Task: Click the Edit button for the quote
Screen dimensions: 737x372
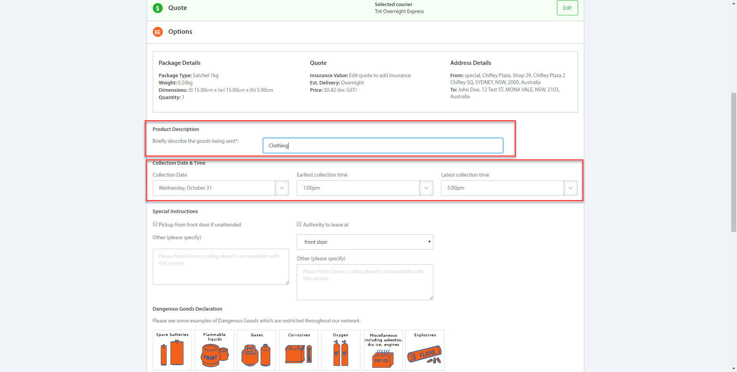Action: pos(567,8)
